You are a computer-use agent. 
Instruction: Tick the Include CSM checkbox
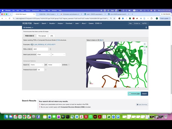coord(130,94)
